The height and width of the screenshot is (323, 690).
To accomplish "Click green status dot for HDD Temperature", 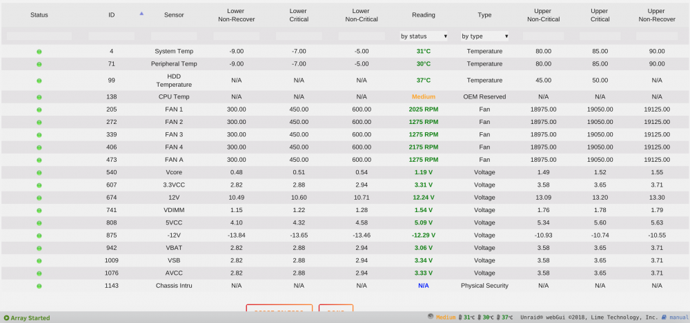I will [39, 81].
